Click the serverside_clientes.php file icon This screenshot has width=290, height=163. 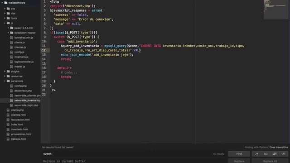coord(11,96)
